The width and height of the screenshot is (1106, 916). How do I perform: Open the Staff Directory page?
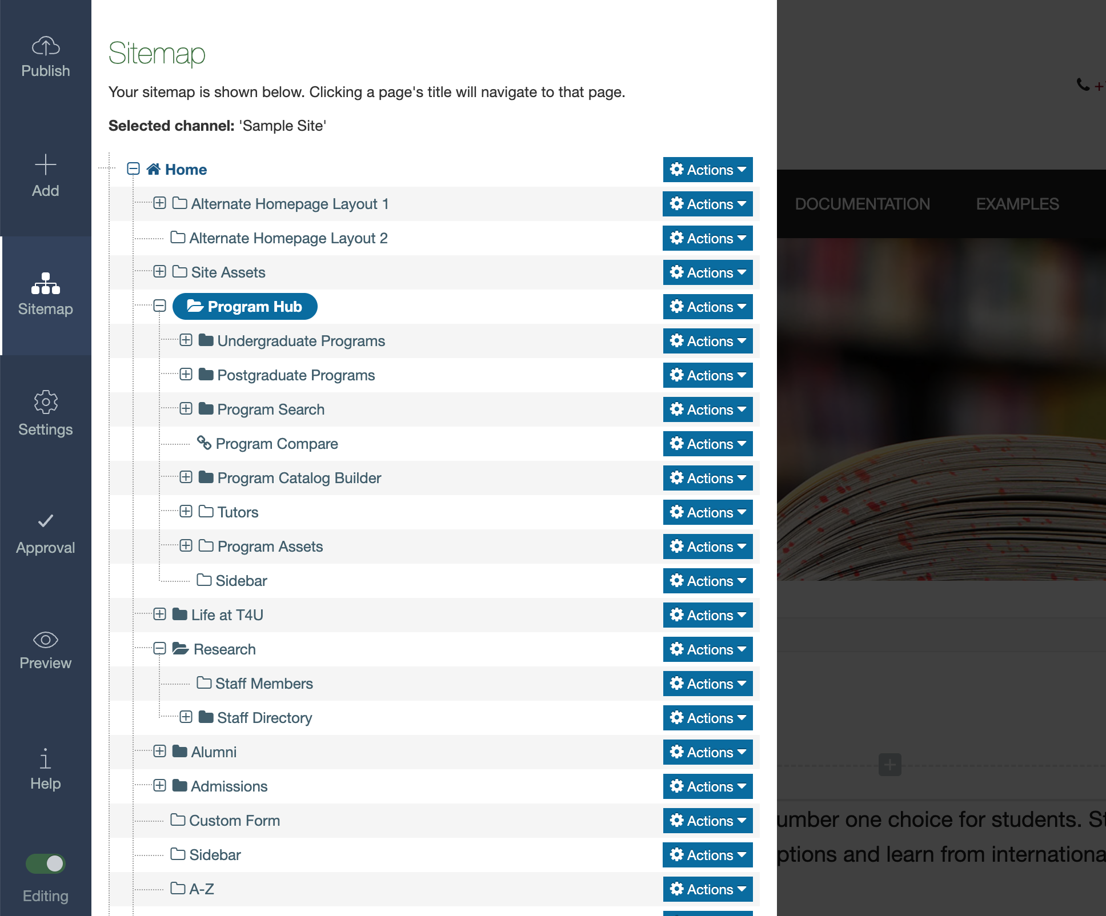coord(265,718)
